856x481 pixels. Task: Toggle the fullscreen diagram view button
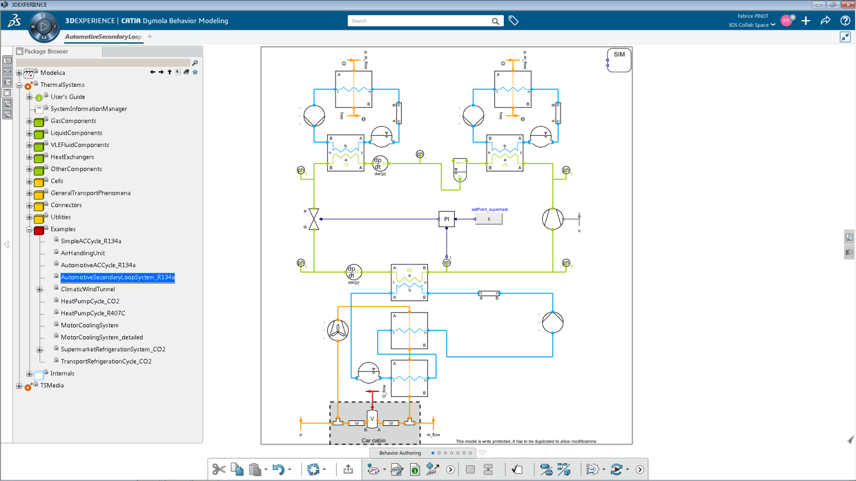(845, 37)
